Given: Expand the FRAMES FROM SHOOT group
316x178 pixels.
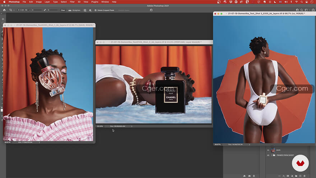Looking at the screenshot, I should point(271,155).
